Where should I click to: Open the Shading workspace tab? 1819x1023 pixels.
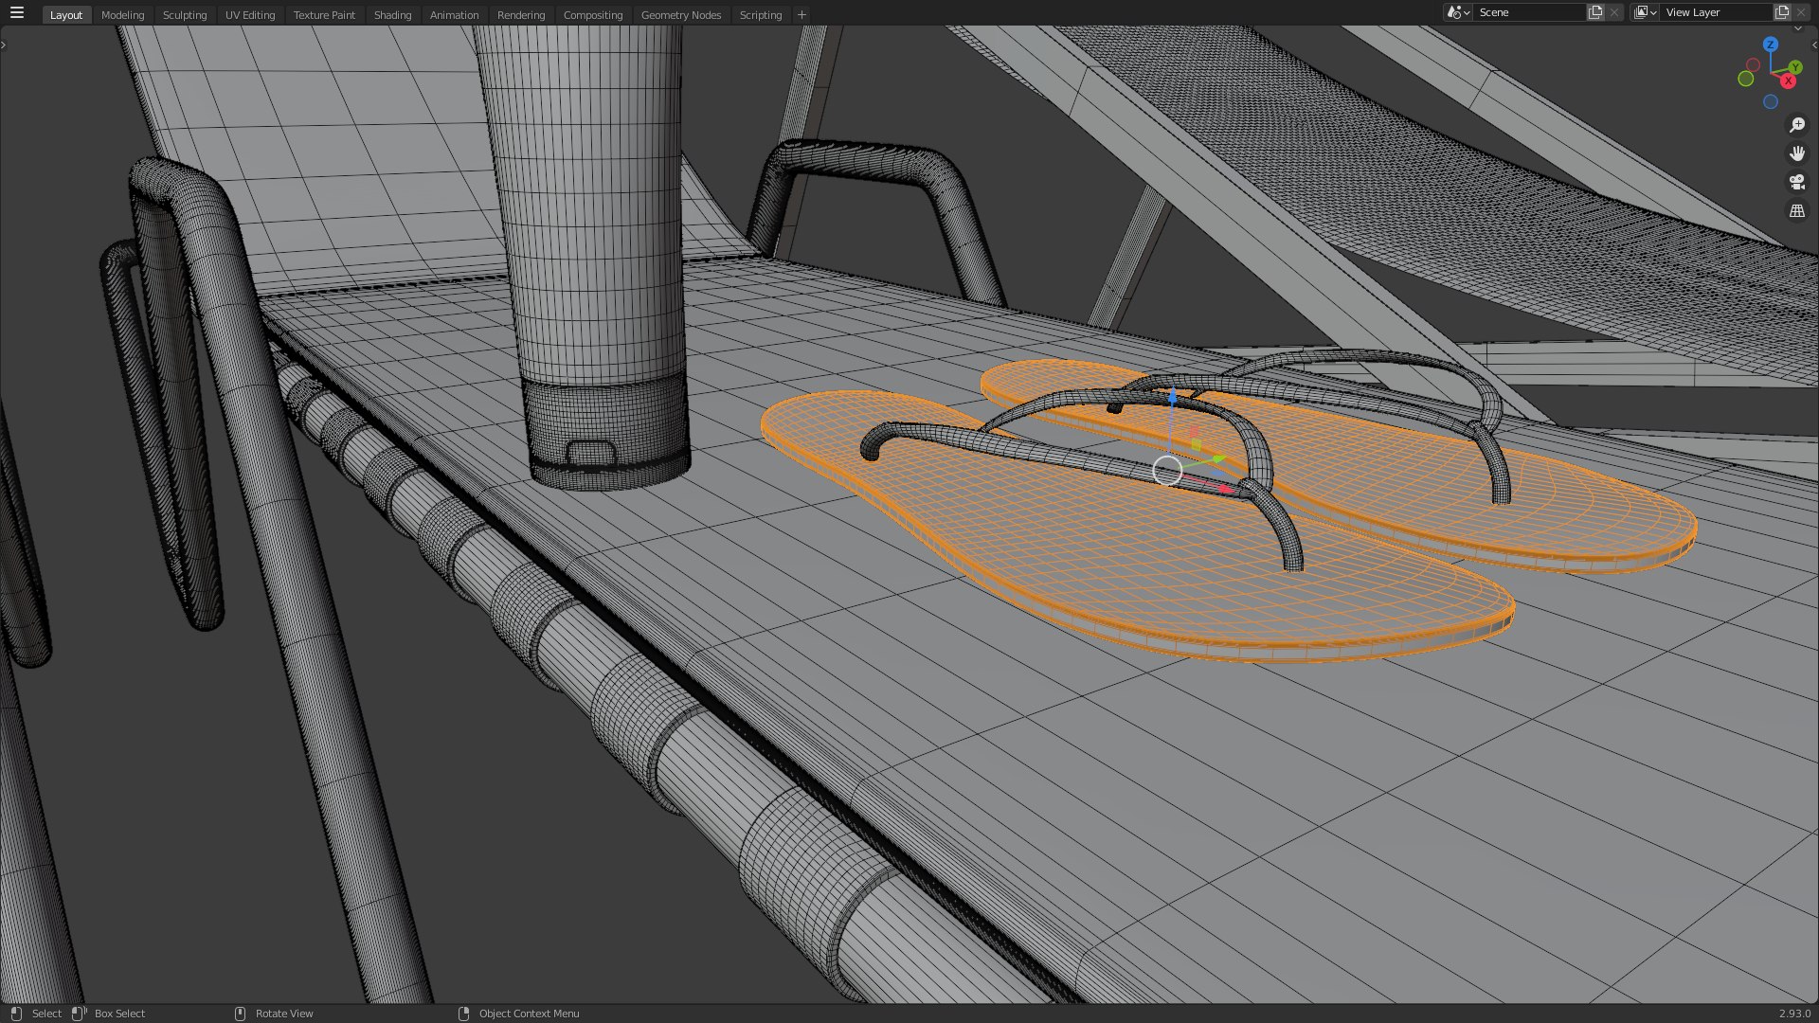point(392,15)
